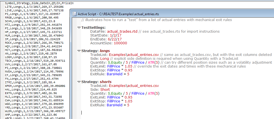274x119 pixels.
Task: Collapse the Strategy shorts section
Action: point(79,82)
